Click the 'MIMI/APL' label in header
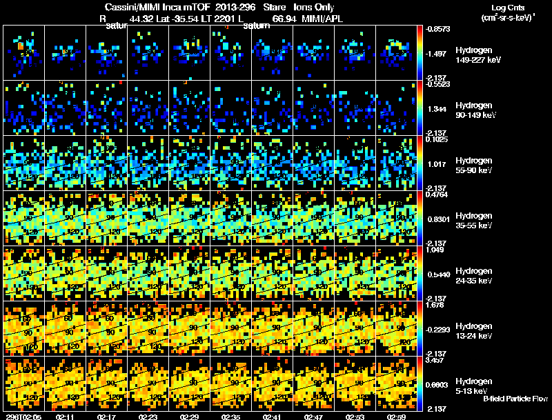This screenshot has height=420, width=552. (322, 19)
